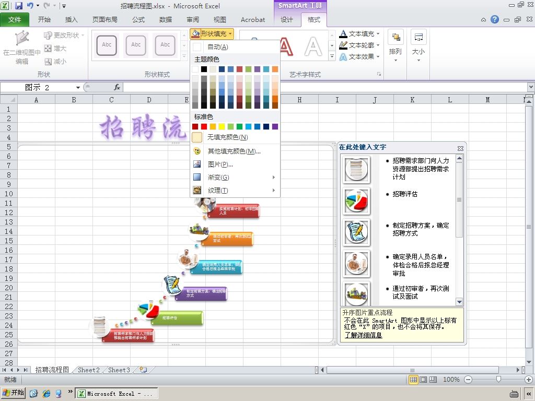Select 无填充颜色 no fill option
535x401 pixels.
pos(235,137)
